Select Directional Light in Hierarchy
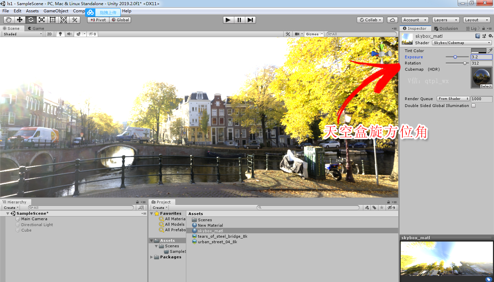Viewport: 494px width, 282px height. coord(37,225)
